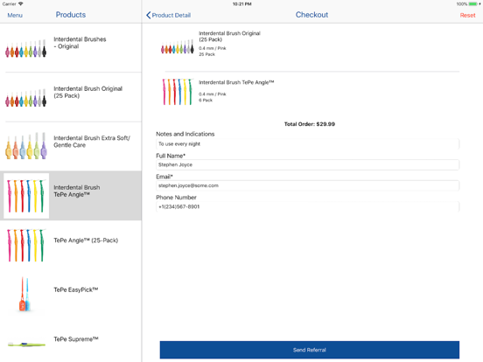Click the back chevron arrow icon

pos(149,15)
